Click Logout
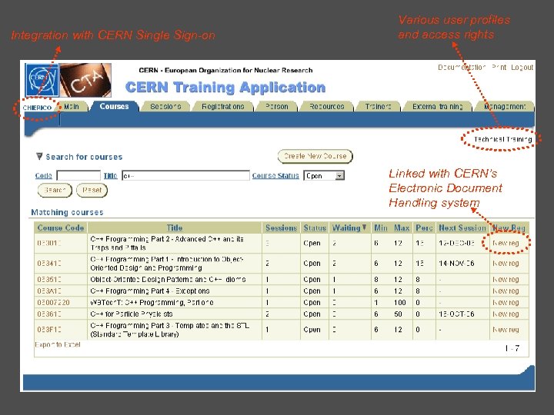This screenshot has width=554, height=415. point(522,67)
